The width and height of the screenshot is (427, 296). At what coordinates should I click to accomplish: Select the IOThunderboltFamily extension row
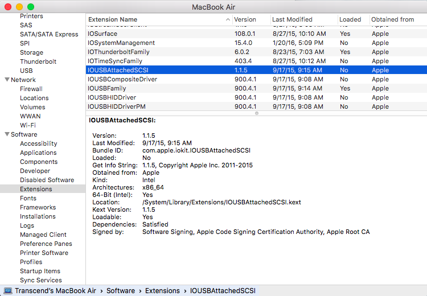(256, 52)
